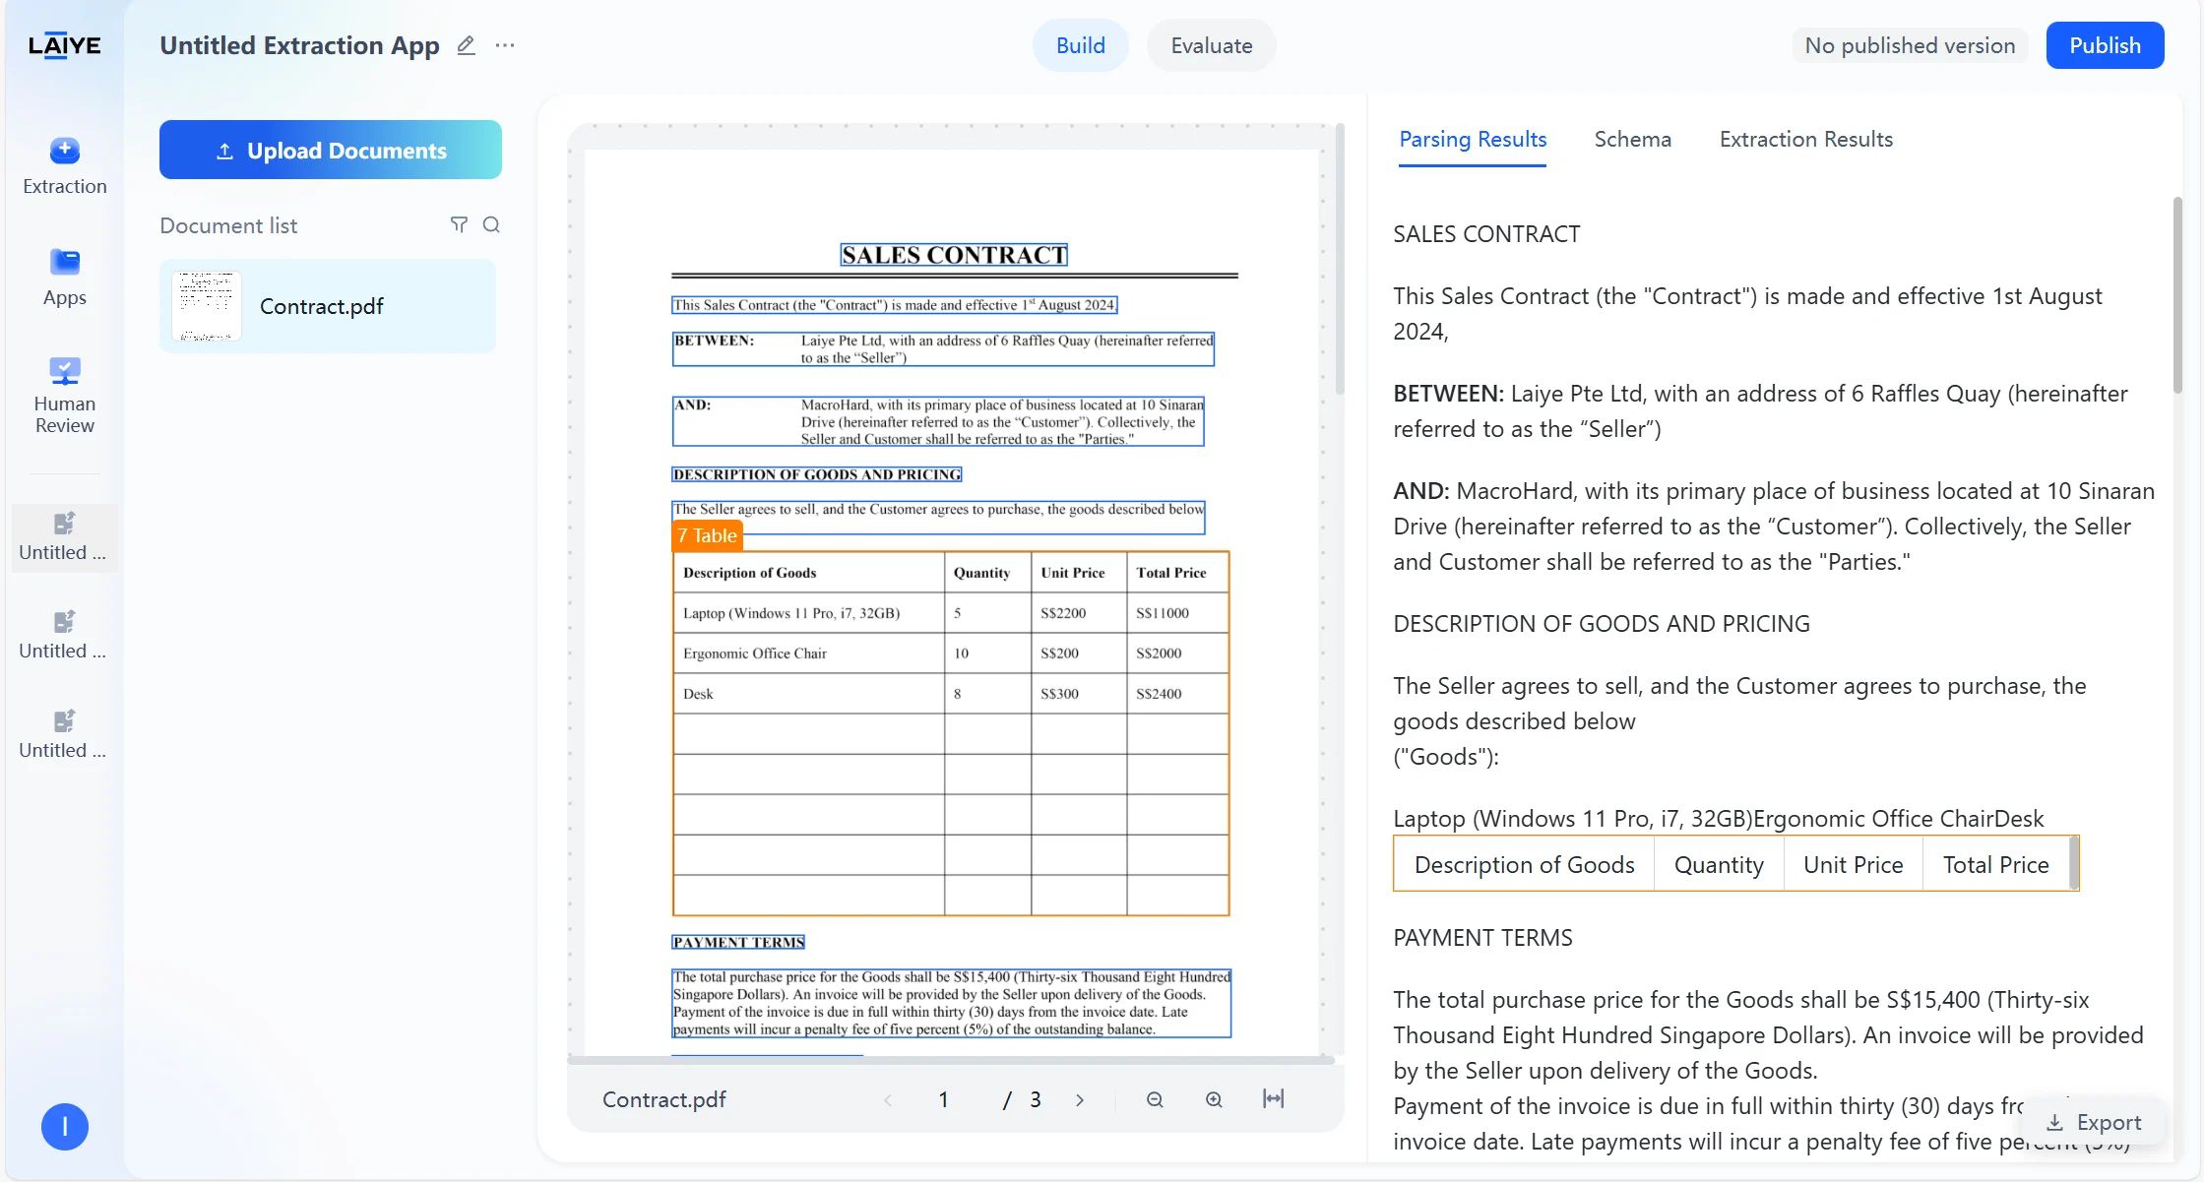
Task: Click the No published version label
Action: coord(1910,45)
